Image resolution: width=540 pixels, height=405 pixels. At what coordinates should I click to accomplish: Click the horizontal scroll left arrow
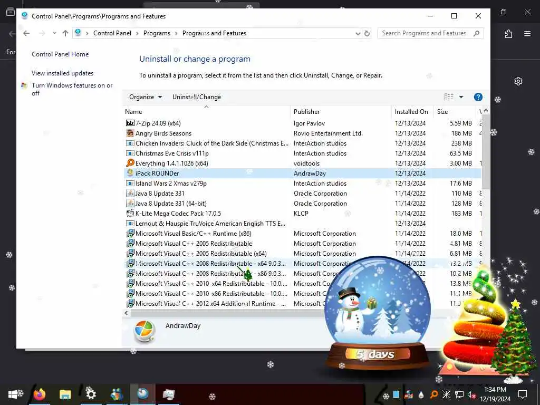(x=126, y=313)
